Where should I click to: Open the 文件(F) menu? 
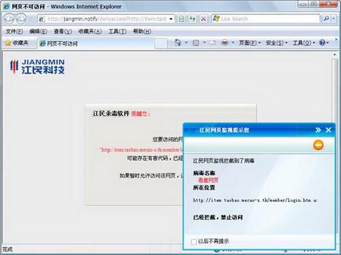coord(14,31)
